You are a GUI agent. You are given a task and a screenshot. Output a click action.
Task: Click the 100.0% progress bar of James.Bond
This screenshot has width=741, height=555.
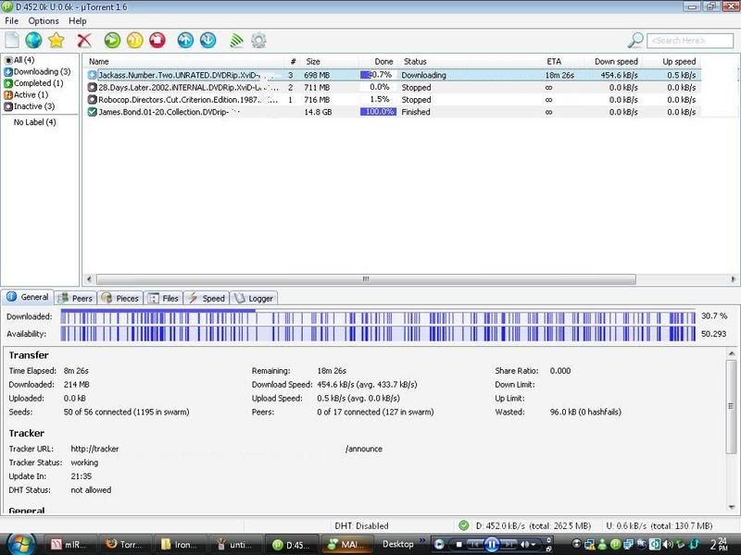(x=378, y=112)
